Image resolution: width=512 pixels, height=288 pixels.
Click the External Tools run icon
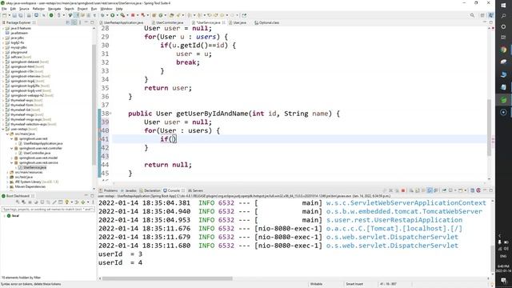pyautogui.click(x=122, y=15)
